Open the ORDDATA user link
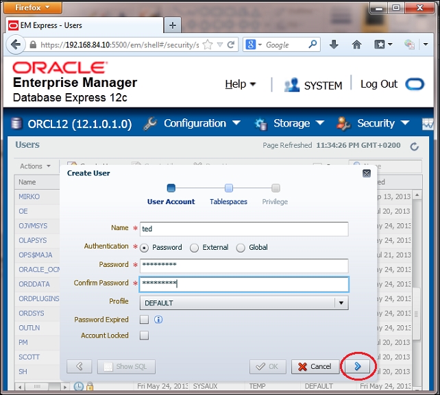 34,284
